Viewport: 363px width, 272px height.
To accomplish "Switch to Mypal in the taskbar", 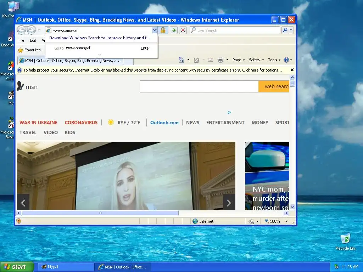I will click(x=66, y=267).
